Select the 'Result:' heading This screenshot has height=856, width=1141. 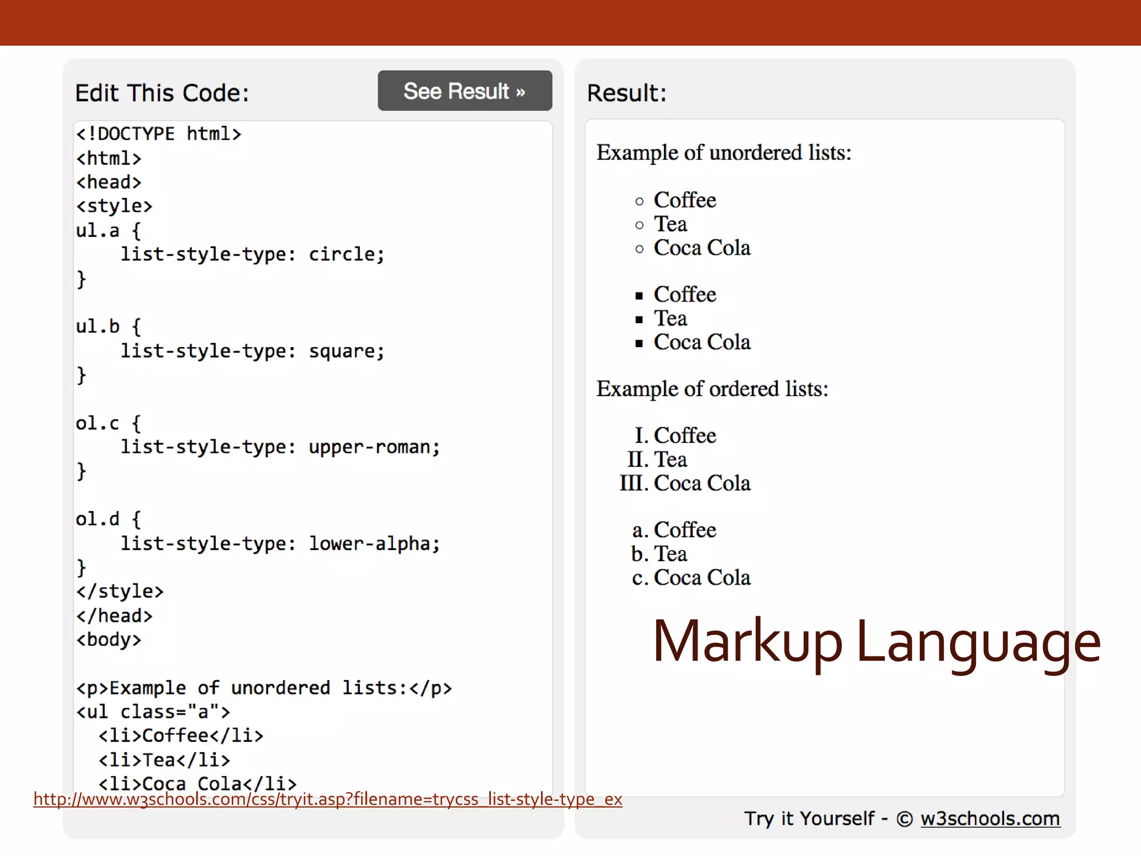click(627, 93)
